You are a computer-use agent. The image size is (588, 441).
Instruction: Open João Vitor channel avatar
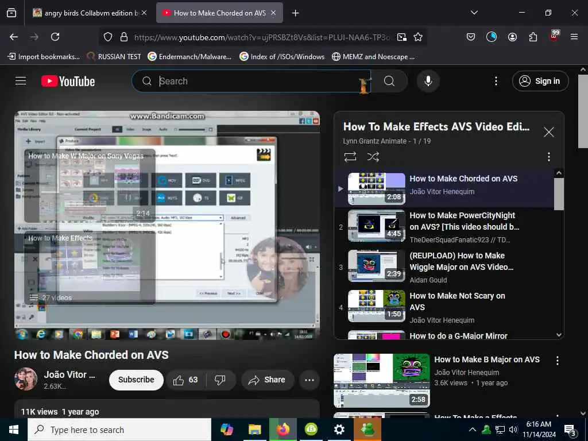(x=26, y=379)
